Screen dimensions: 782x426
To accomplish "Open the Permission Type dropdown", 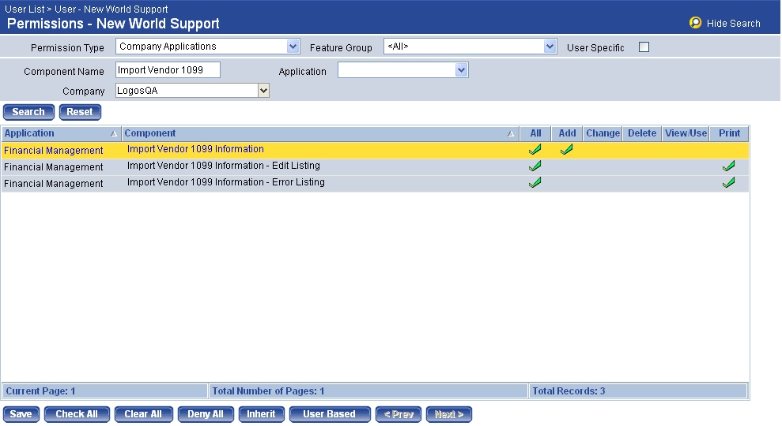I will [293, 47].
